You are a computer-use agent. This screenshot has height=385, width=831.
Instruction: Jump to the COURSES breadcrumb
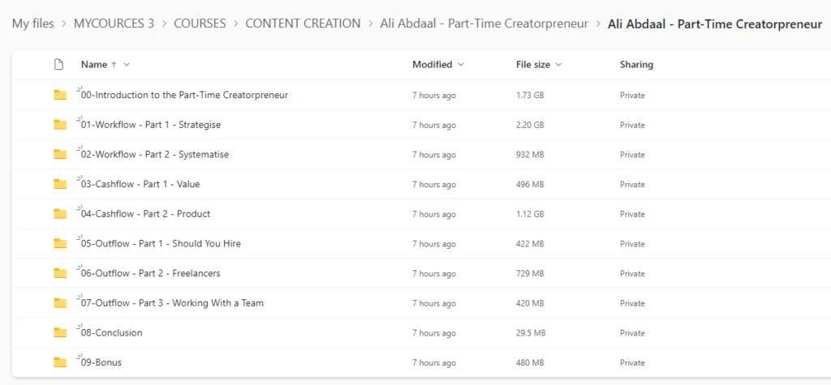click(x=200, y=24)
